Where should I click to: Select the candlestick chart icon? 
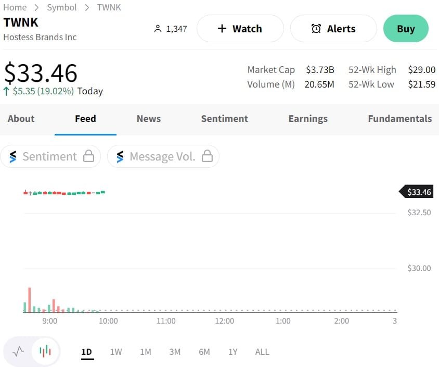[45, 351]
